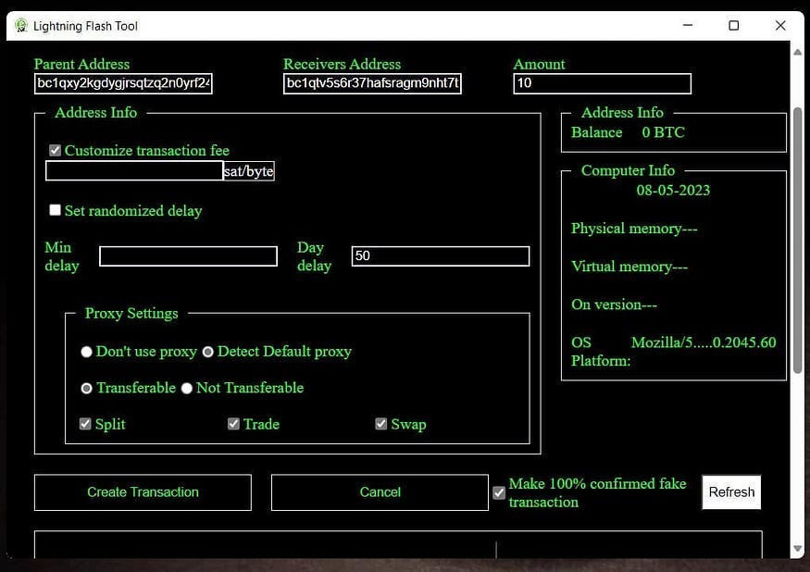Screen dimensions: 810x572
Task: Click the vertical scrollbar thumb
Action: (797, 241)
